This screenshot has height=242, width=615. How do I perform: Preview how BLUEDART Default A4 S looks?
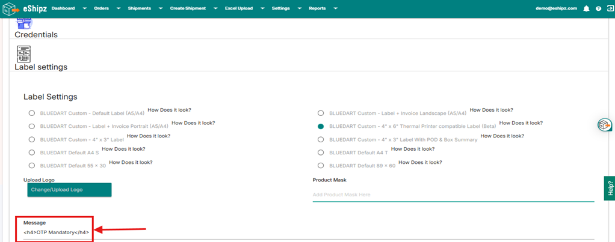(123, 149)
